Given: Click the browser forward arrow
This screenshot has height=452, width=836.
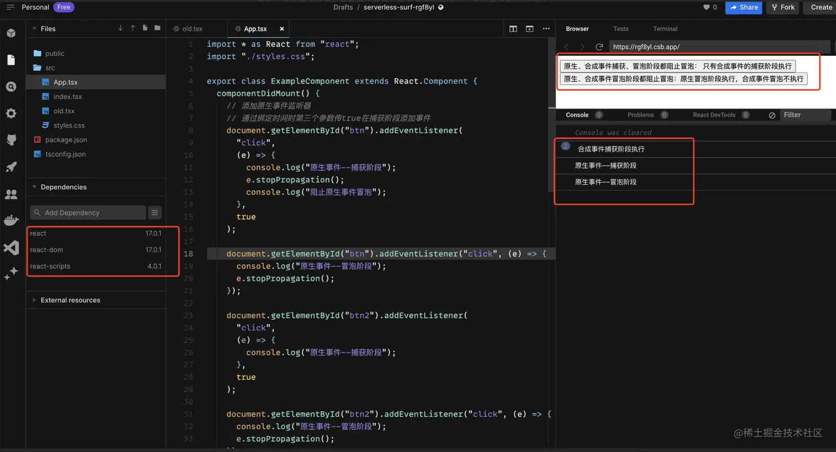Looking at the screenshot, I should click(582, 47).
